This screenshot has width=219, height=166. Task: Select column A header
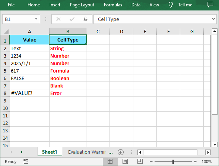tap(29, 31)
